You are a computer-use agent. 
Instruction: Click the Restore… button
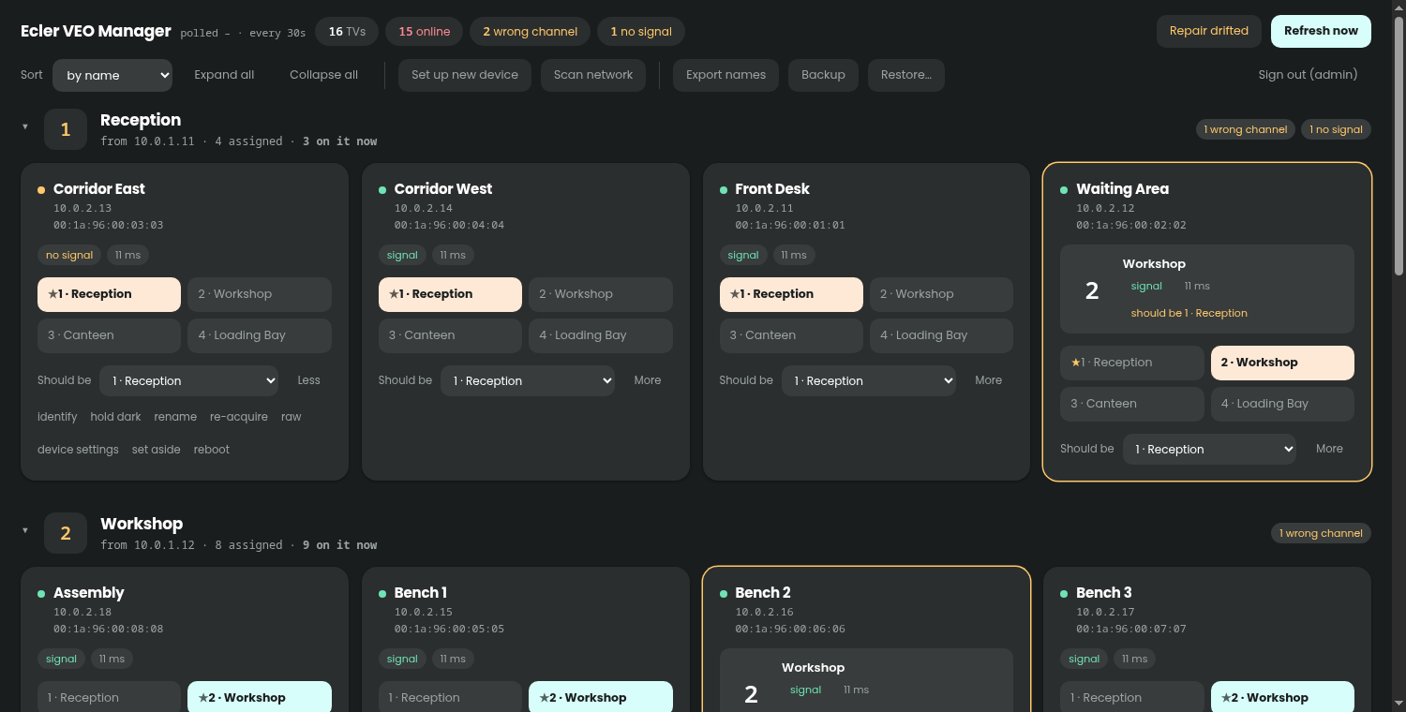tap(906, 75)
